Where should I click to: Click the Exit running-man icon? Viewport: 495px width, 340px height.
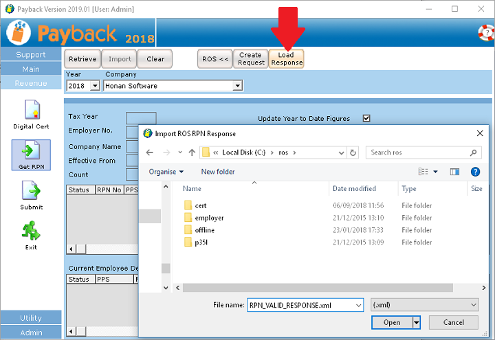32,231
